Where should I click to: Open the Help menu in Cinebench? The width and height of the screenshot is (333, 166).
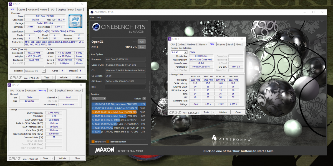99,17
